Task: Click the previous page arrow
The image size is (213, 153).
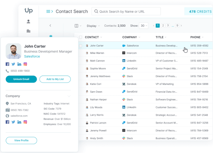Action: pos(154,25)
